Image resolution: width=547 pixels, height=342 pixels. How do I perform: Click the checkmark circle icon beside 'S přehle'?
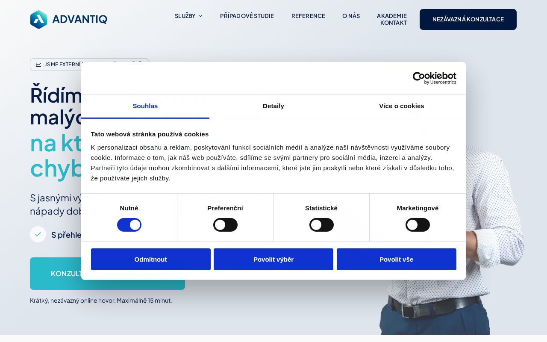point(38,234)
